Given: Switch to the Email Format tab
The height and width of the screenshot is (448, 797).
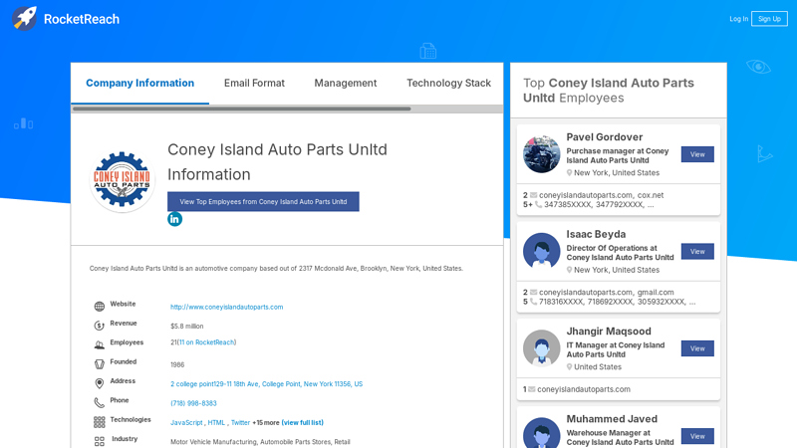Looking at the screenshot, I should tap(254, 84).
